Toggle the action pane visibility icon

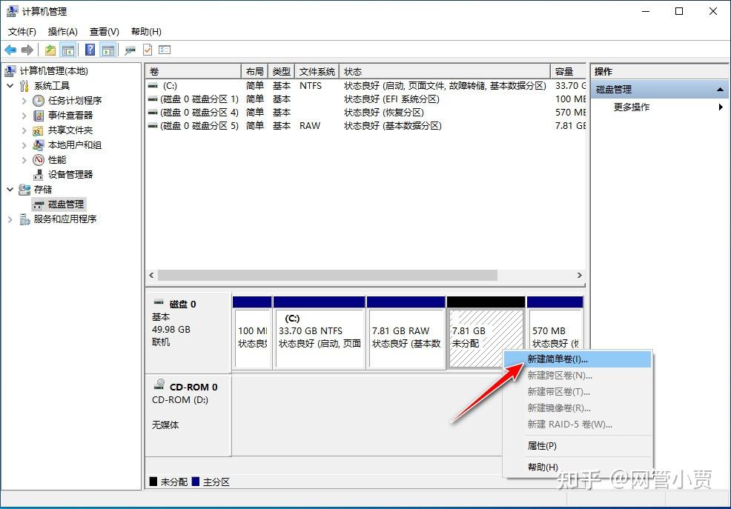pos(108,50)
